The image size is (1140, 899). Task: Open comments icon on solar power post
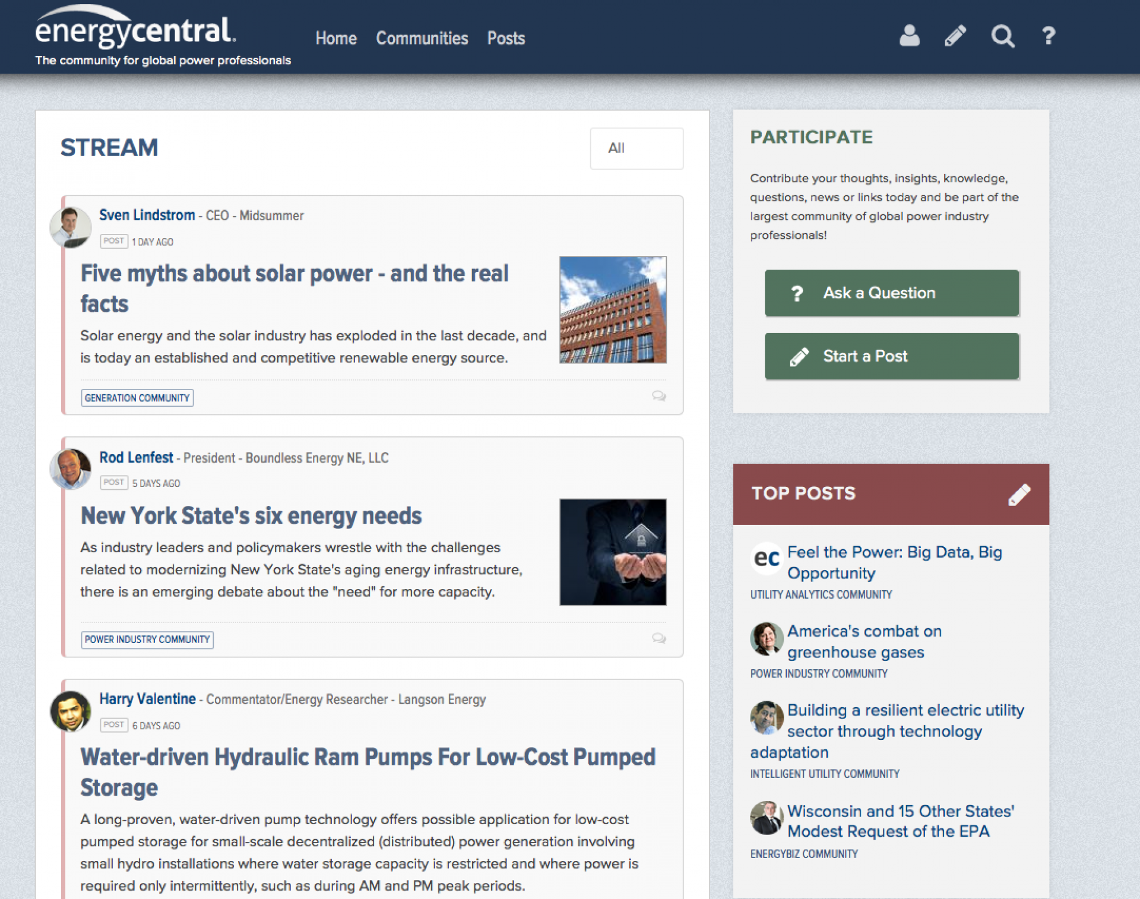coord(658,396)
